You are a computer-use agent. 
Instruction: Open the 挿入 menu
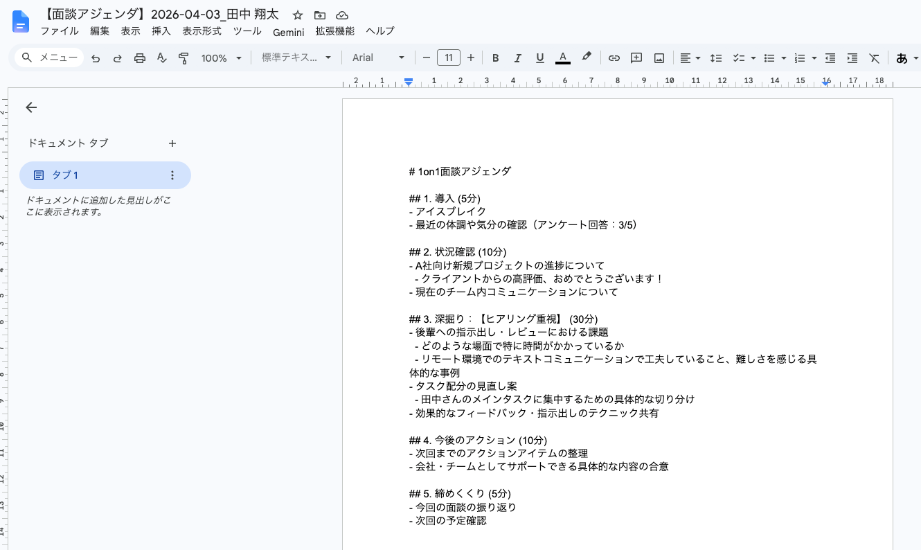[x=161, y=31]
